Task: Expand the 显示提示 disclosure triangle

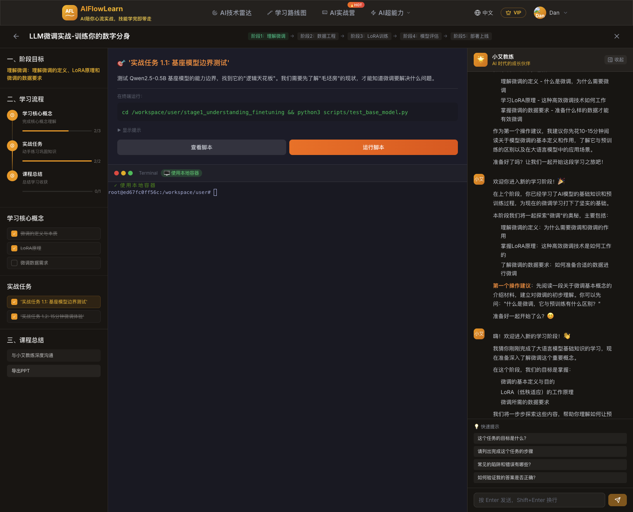Action: click(x=119, y=130)
